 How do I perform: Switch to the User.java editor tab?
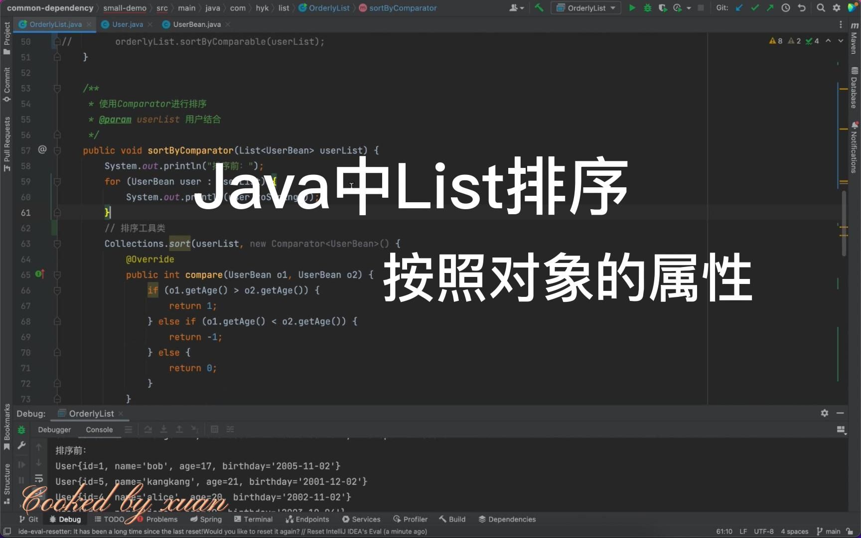tap(127, 24)
